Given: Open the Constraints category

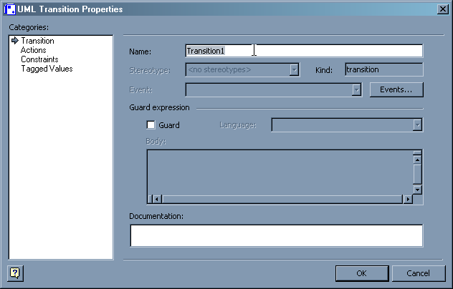Looking at the screenshot, I should click(39, 60).
